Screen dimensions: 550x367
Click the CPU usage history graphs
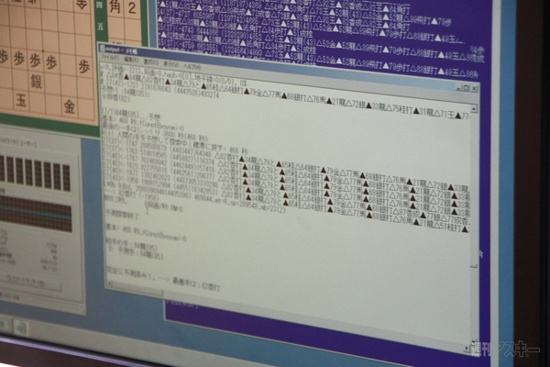pos(35,173)
